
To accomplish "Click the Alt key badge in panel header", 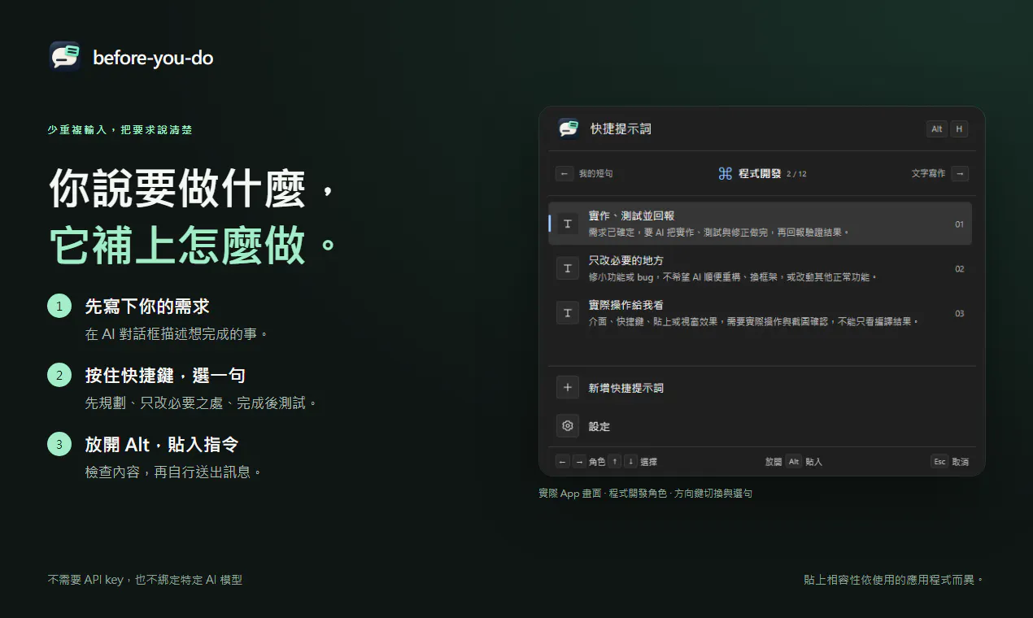I will pyautogui.click(x=937, y=128).
